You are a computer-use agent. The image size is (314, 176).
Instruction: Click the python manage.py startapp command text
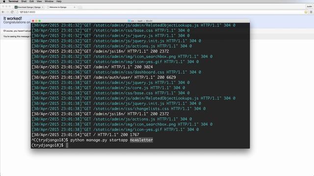99,140
